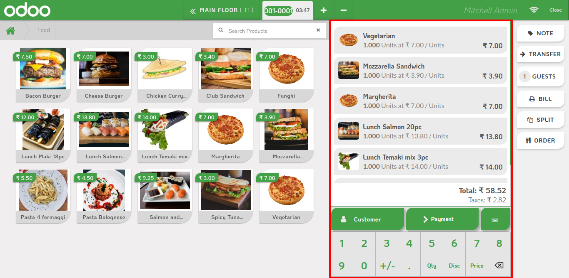The image size is (569, 278).
Task: Check the wifi connection status icon
Action: (534, 10)
